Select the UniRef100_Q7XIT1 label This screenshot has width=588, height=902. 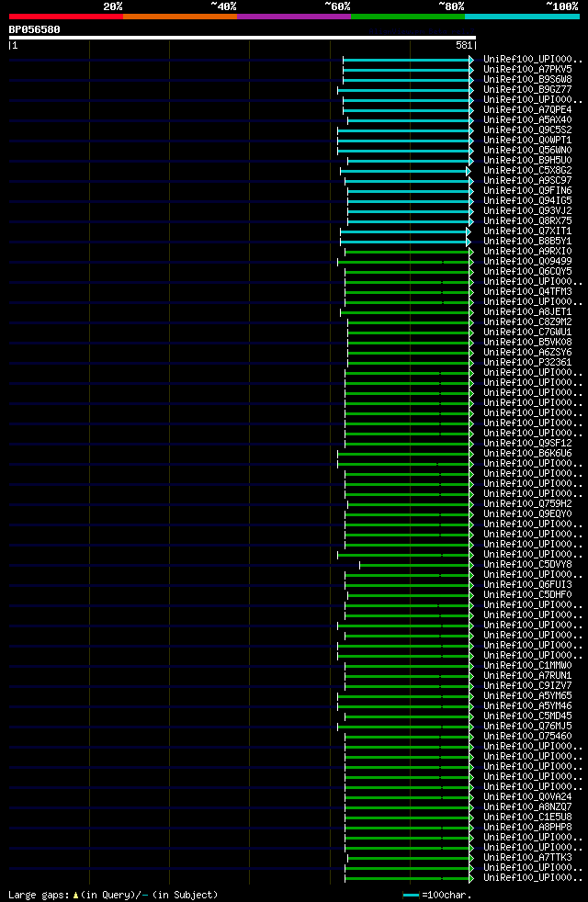tap(527, 231)
